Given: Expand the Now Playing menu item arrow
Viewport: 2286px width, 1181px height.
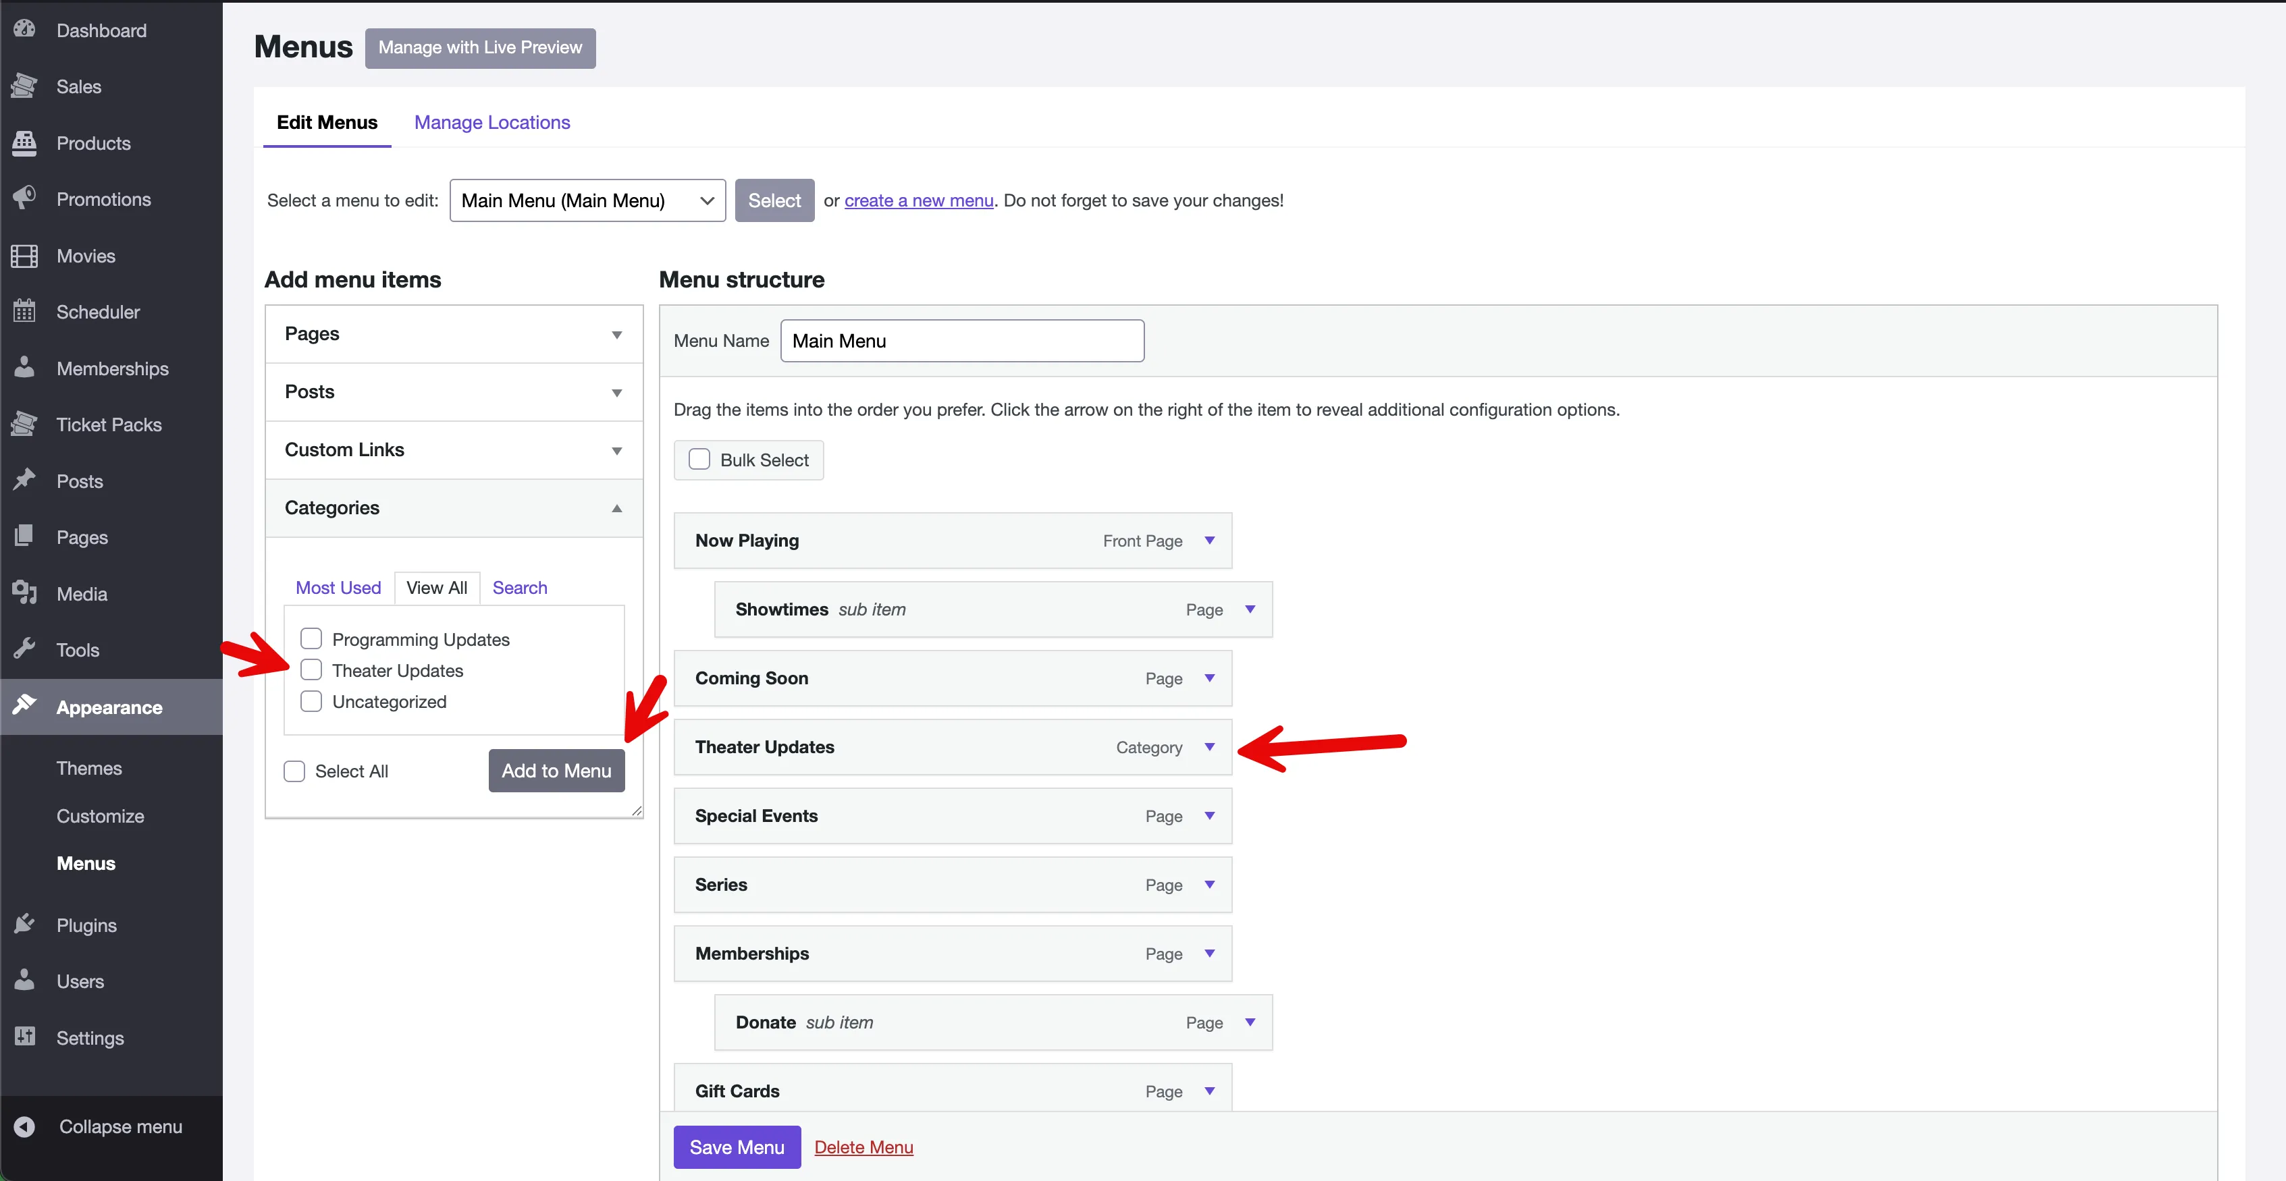Looking at the screenshot, I should click(1210, 541).
